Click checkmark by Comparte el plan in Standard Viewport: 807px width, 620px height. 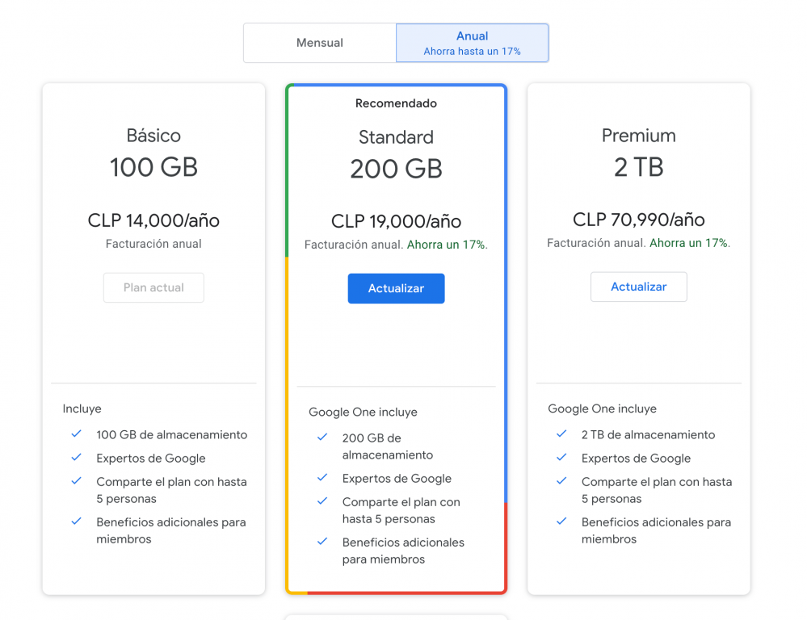[x=322, y=501]
